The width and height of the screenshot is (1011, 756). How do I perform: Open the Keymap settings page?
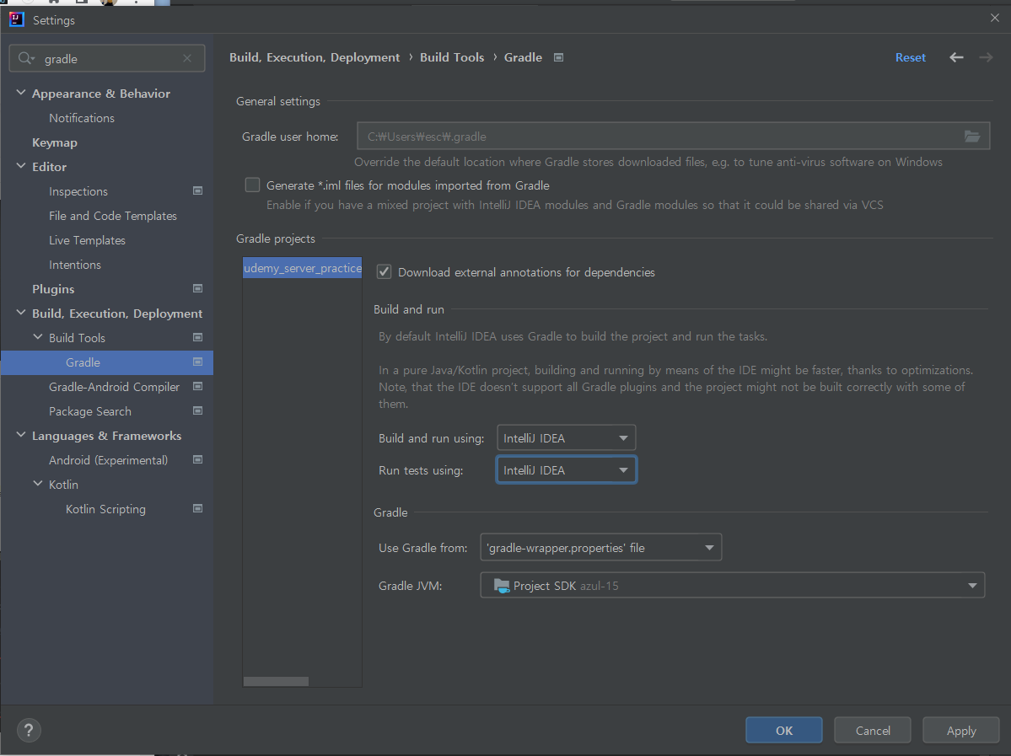click(55, 142)
